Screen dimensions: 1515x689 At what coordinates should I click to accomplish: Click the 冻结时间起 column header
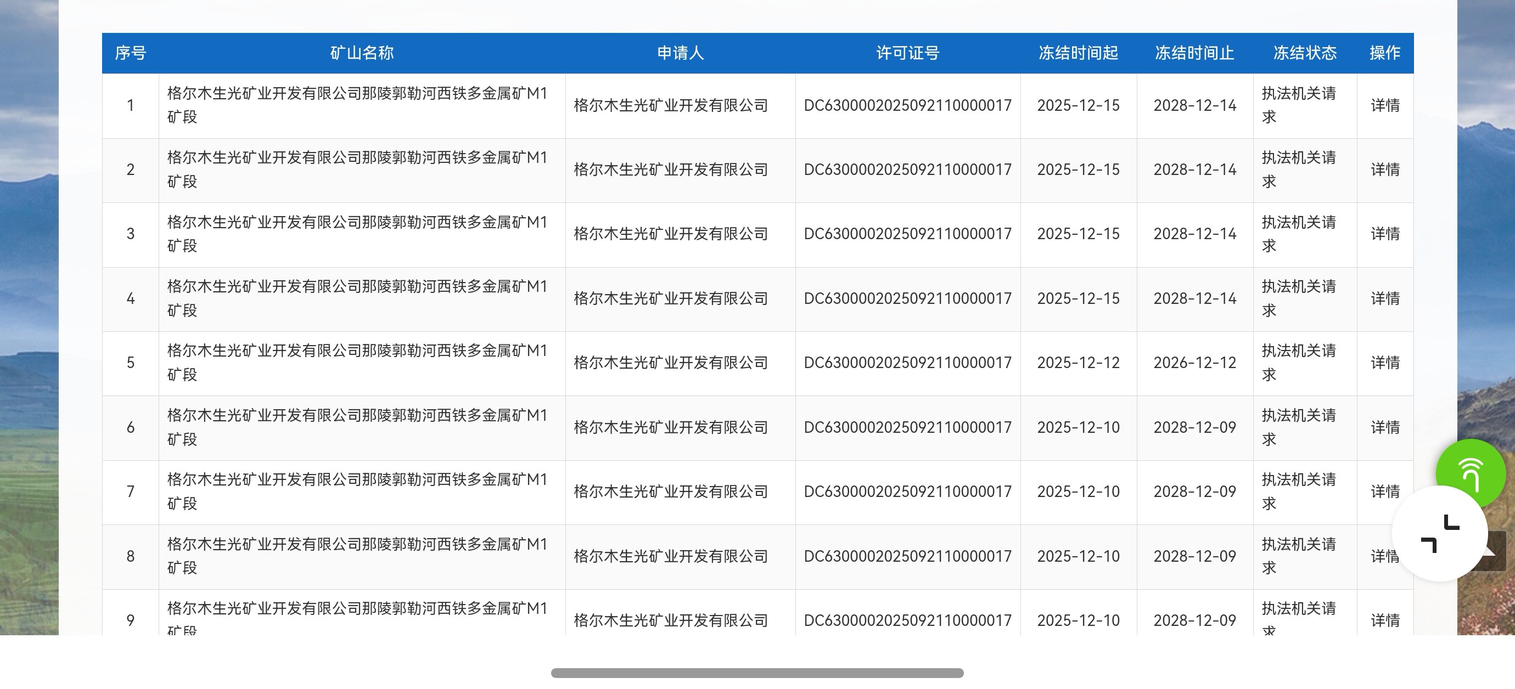1078,53
